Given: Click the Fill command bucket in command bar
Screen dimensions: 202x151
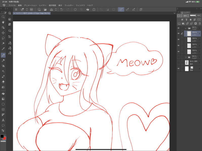Looking at the screenshot, I should pos(88,9).
